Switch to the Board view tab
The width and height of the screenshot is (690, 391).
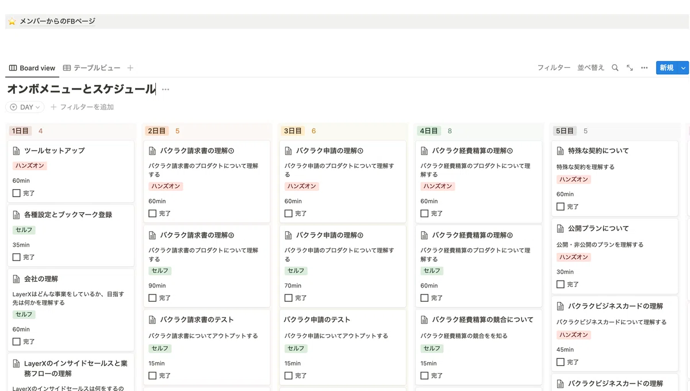tap(32, 68)
